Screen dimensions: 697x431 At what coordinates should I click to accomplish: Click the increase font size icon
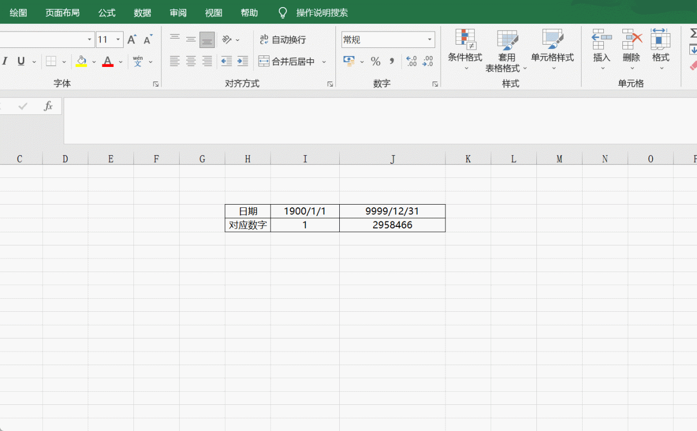[x=132, y=40]
